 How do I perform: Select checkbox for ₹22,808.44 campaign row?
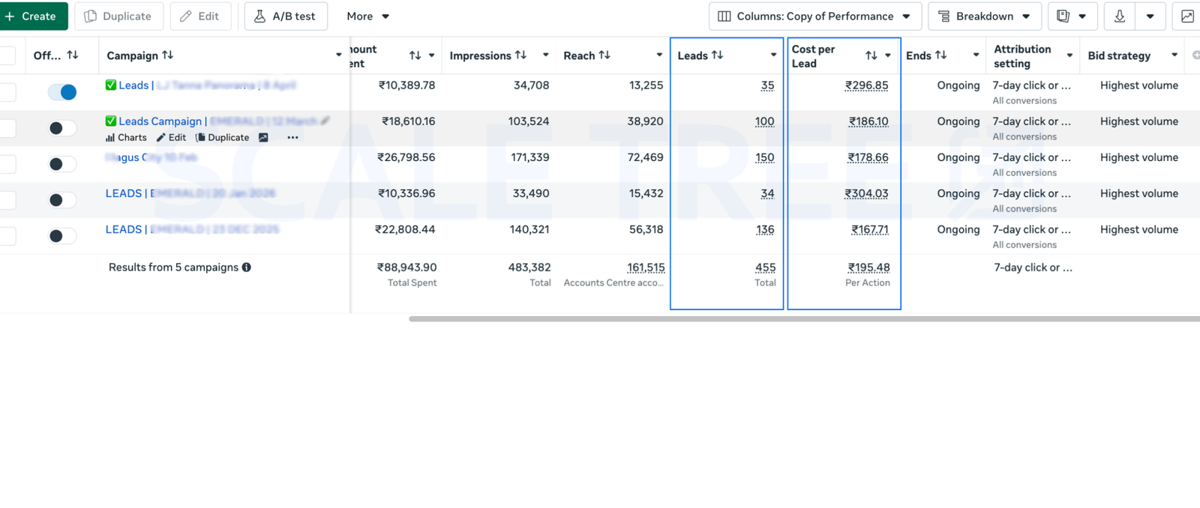pos(7,236)
